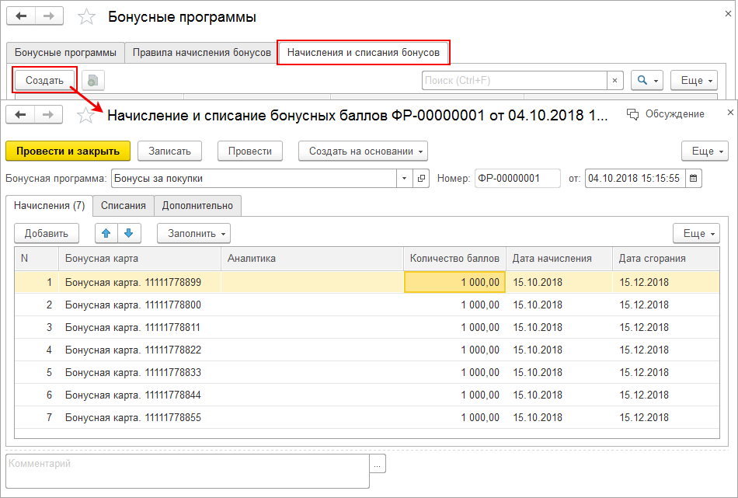Image resolution: width=738 pixels, height=498 pixels.
Task: Focus the Поиск (Ctrl+F) search field
Action: 514,81
